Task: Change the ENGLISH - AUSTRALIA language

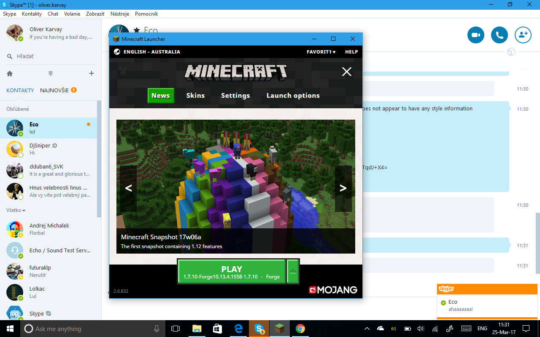Action: point(152,52)
